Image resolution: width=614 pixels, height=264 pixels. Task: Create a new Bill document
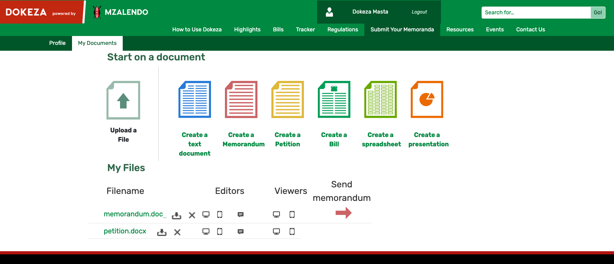pos(334,99)
